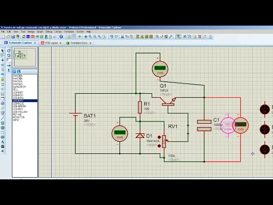Select the 2D circle graphics tool

[x=3, y=128]
